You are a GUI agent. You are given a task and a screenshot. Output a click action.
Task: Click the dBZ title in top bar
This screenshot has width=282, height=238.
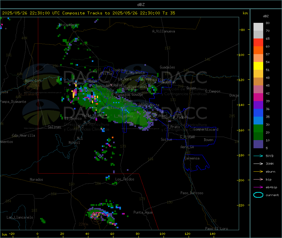tap(141, 5)
